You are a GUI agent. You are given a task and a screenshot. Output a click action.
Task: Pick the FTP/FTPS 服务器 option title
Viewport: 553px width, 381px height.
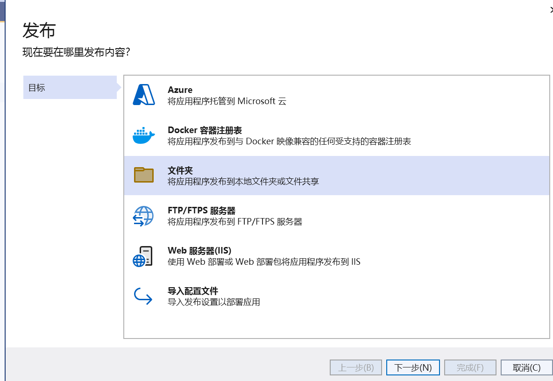point(201,211)
